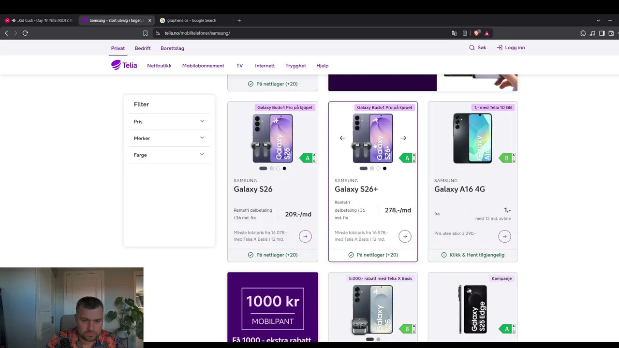Open the Galaxy S26+ product title
619x348 pixels.
coord(356,189)
